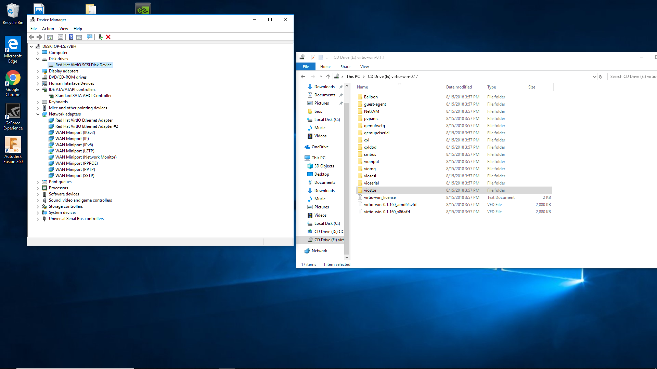Select the Microsoft Edge desktop icon

tap(13, 50)
